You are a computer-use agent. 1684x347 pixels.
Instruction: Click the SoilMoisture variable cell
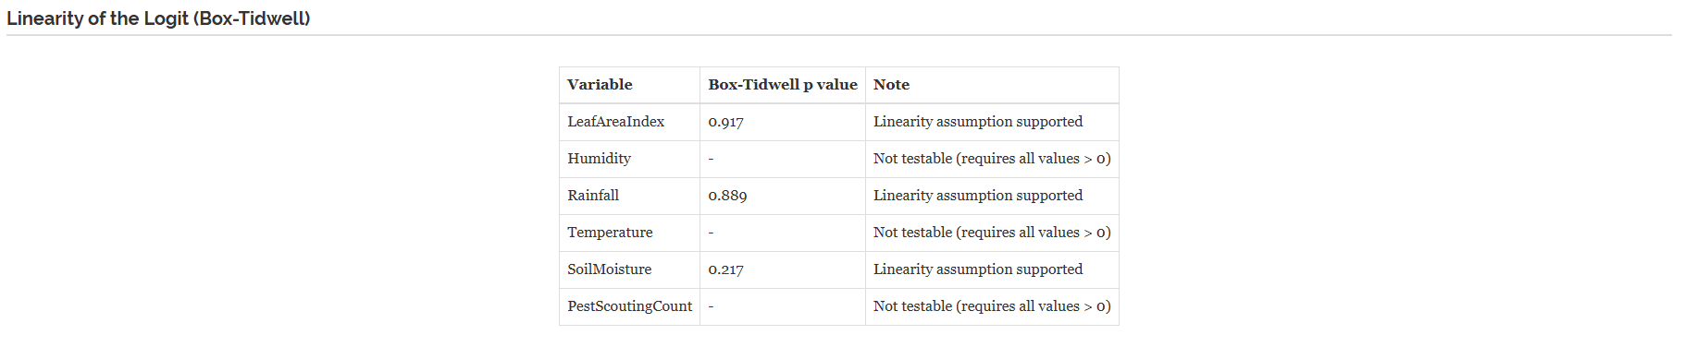point(630,269)
